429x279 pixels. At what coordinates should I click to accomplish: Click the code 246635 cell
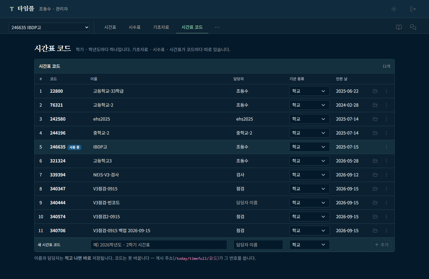58,147
